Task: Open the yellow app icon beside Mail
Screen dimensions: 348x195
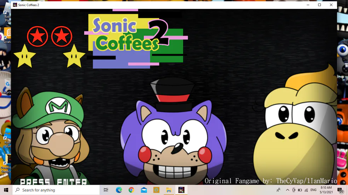Action: pyautogui.click(x=156, y=190)
